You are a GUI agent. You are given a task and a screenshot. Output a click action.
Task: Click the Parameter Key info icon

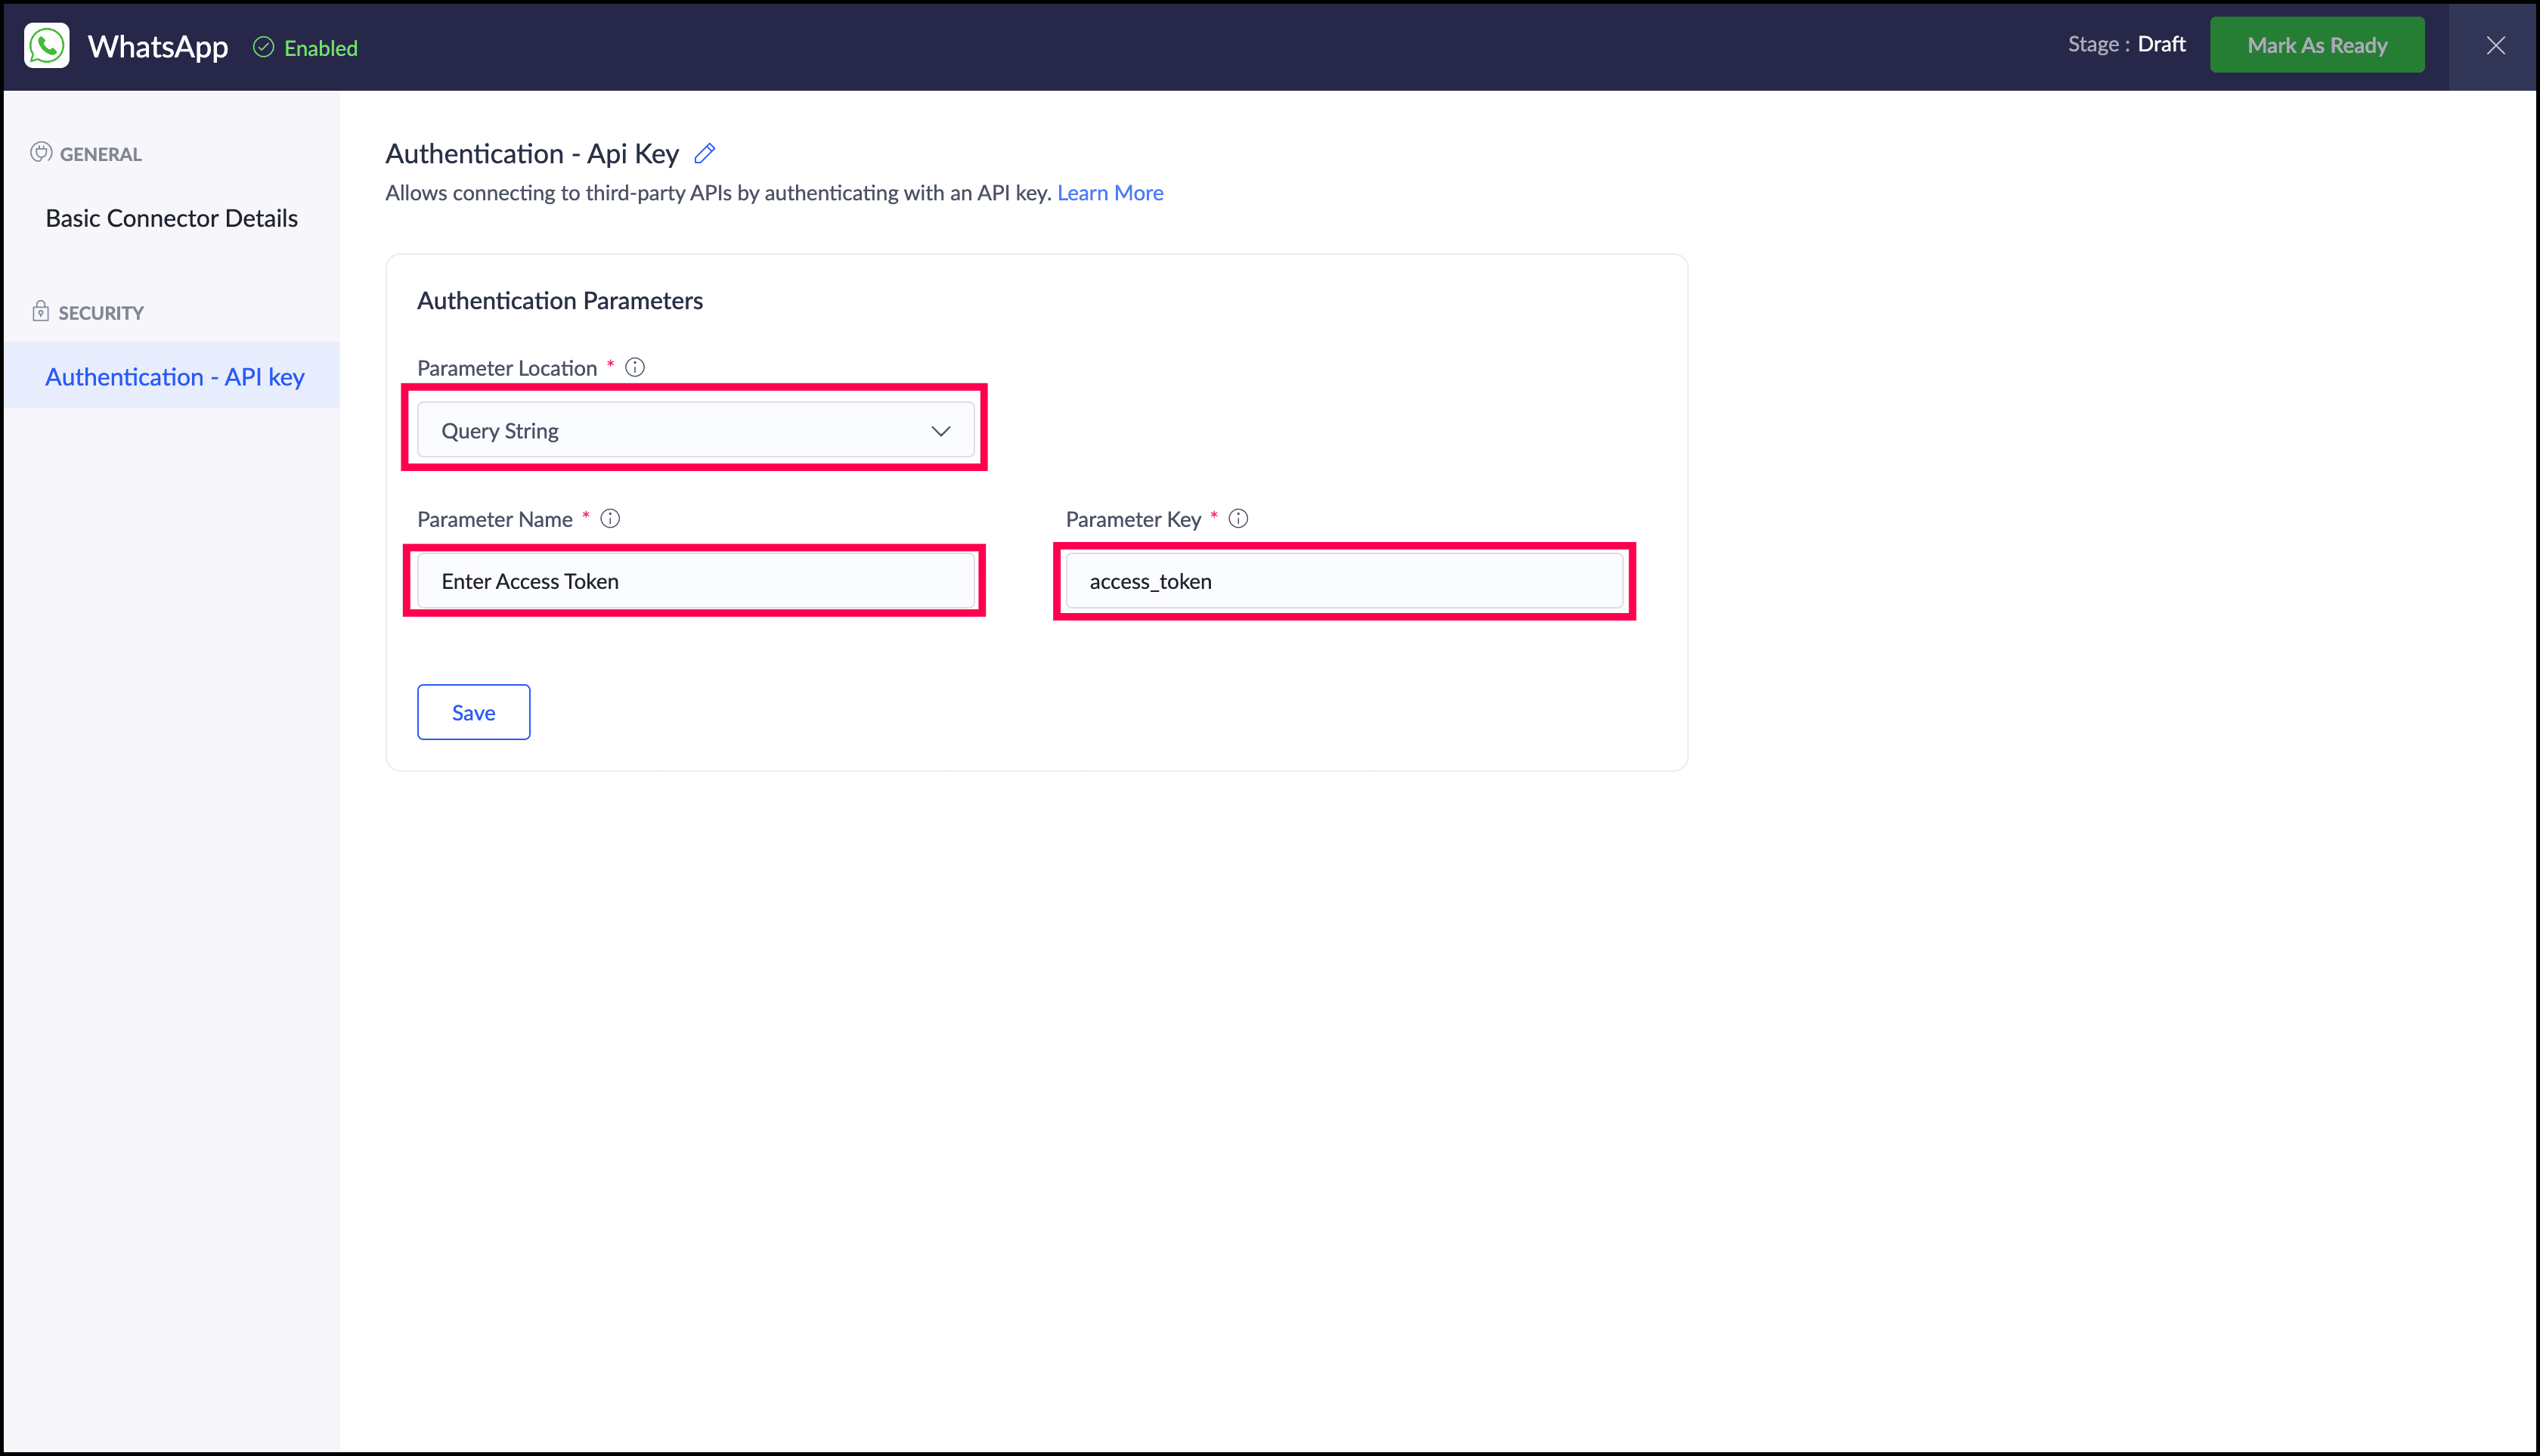(x=1238, y=518)
